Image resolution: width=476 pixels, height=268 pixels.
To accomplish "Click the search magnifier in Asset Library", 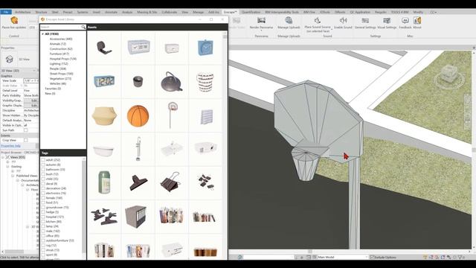I will pyautogui.click(x=83, y=27).
